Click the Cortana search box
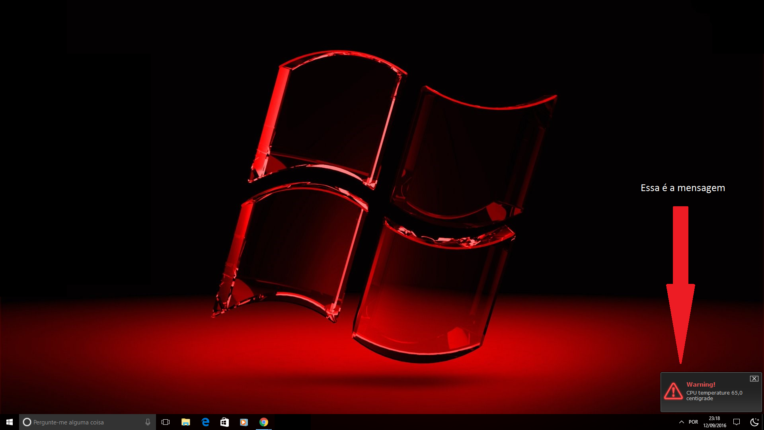 click(x=88, y=422)
